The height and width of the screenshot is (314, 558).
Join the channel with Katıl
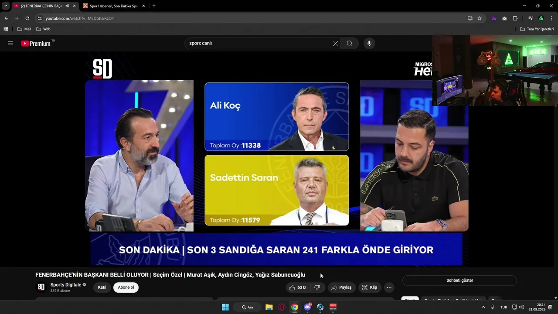102,287
